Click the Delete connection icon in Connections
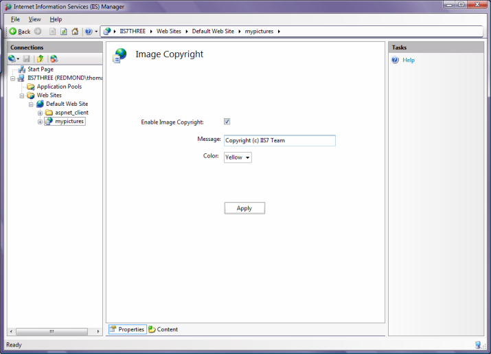The image size is (491, 354). click(x=54, y=58)
